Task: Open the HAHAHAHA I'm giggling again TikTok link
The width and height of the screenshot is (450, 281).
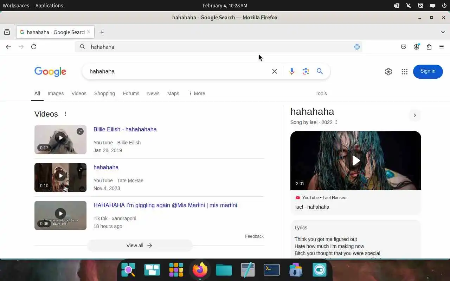Action: pos(165,205)
